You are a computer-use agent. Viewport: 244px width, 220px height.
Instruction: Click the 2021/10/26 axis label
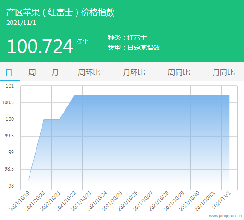[x=128, y=201]
